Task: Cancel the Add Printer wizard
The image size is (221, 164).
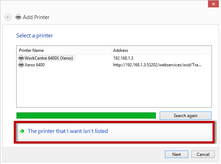Action: click(203, 154)
